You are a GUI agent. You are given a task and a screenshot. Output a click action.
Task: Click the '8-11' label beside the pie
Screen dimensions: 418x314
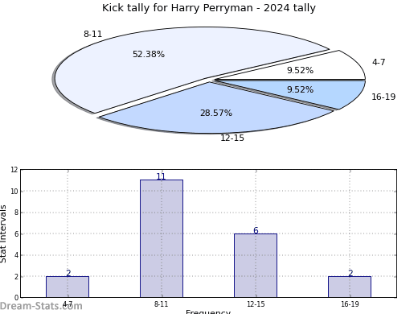tap(92, 34)
